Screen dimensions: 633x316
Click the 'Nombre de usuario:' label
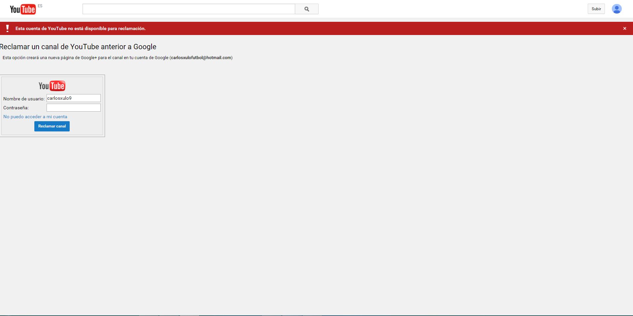[x=24, y=99]
